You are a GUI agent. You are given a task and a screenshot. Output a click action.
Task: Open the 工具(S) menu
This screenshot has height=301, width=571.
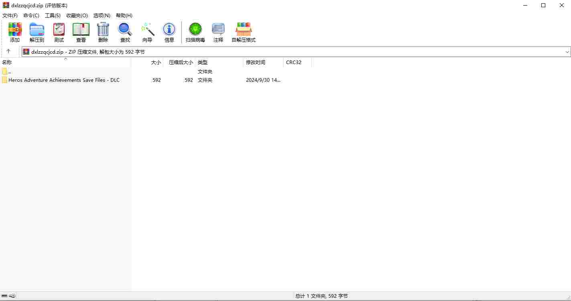[53, 15]
